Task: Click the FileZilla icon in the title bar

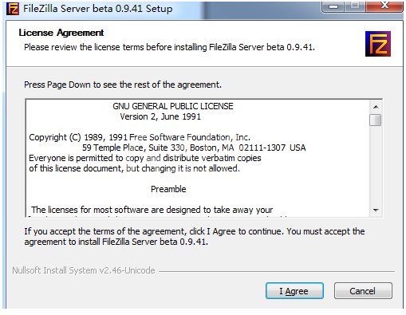Action: (x=13, y=9)
